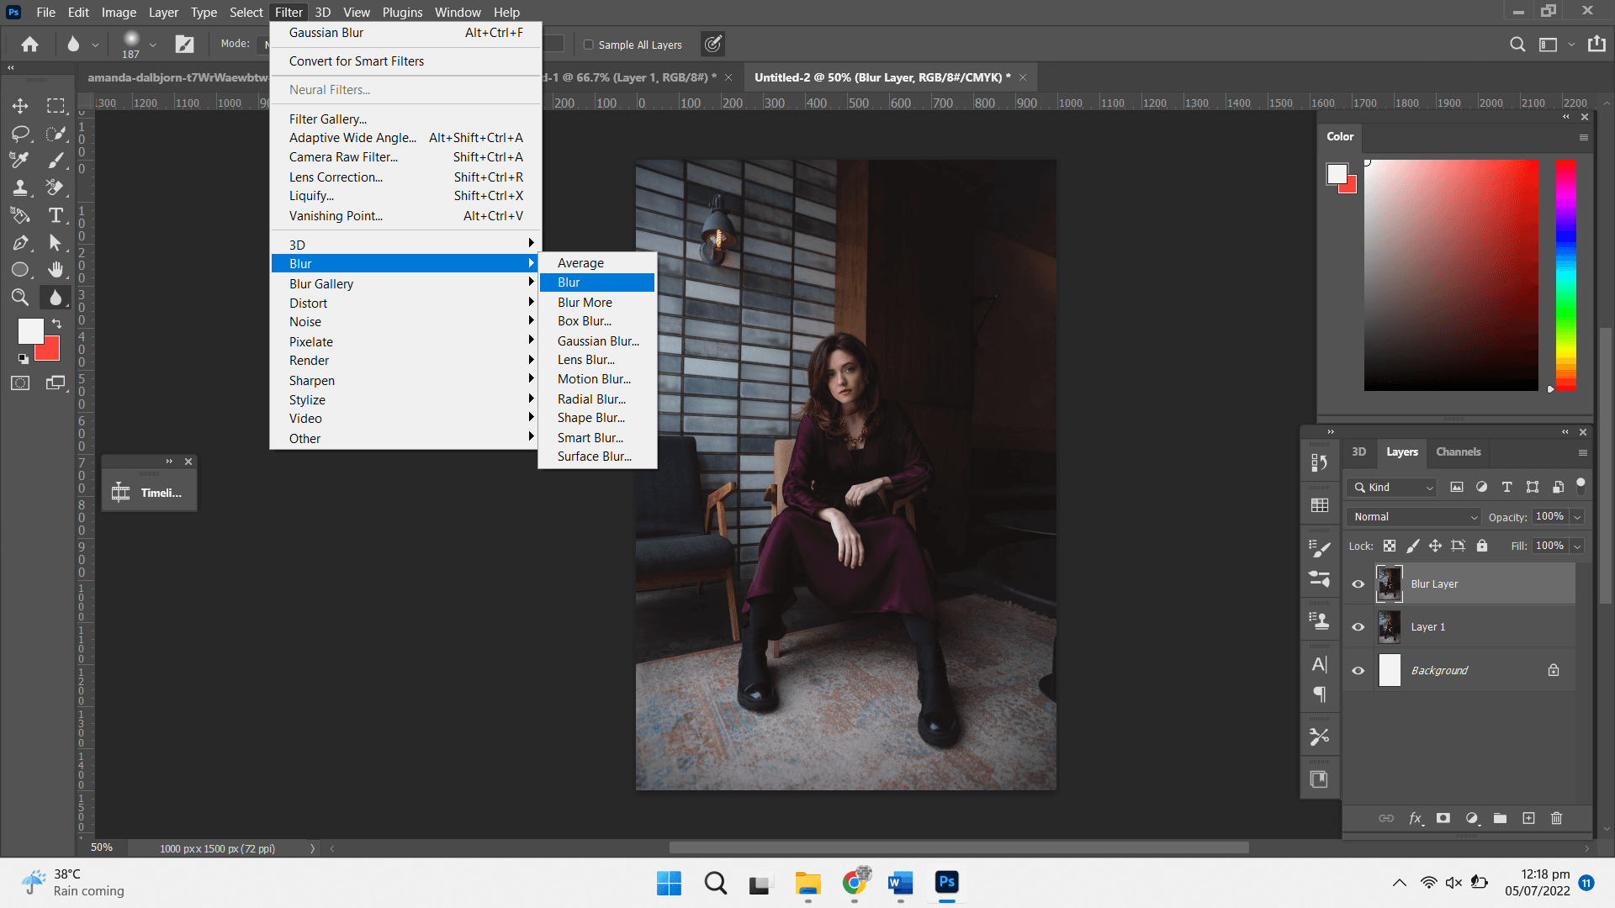The image size is (1615, 908).
Task: Reset default foreground and background colors
Action: click(23, 359)
